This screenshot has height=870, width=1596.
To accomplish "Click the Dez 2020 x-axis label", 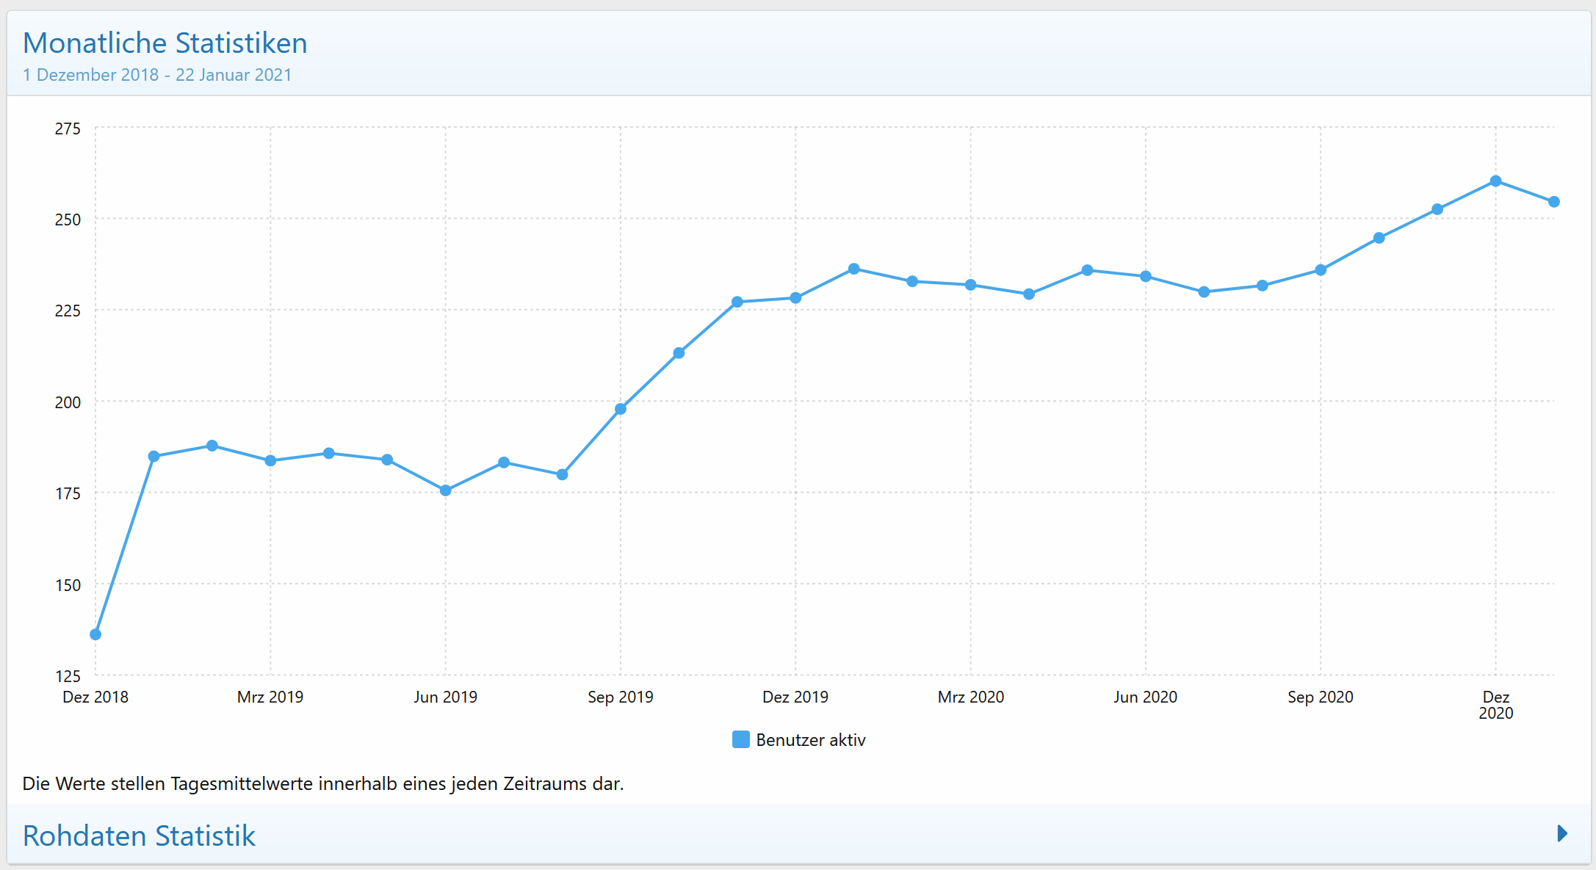I will (x=1495, y=704).
